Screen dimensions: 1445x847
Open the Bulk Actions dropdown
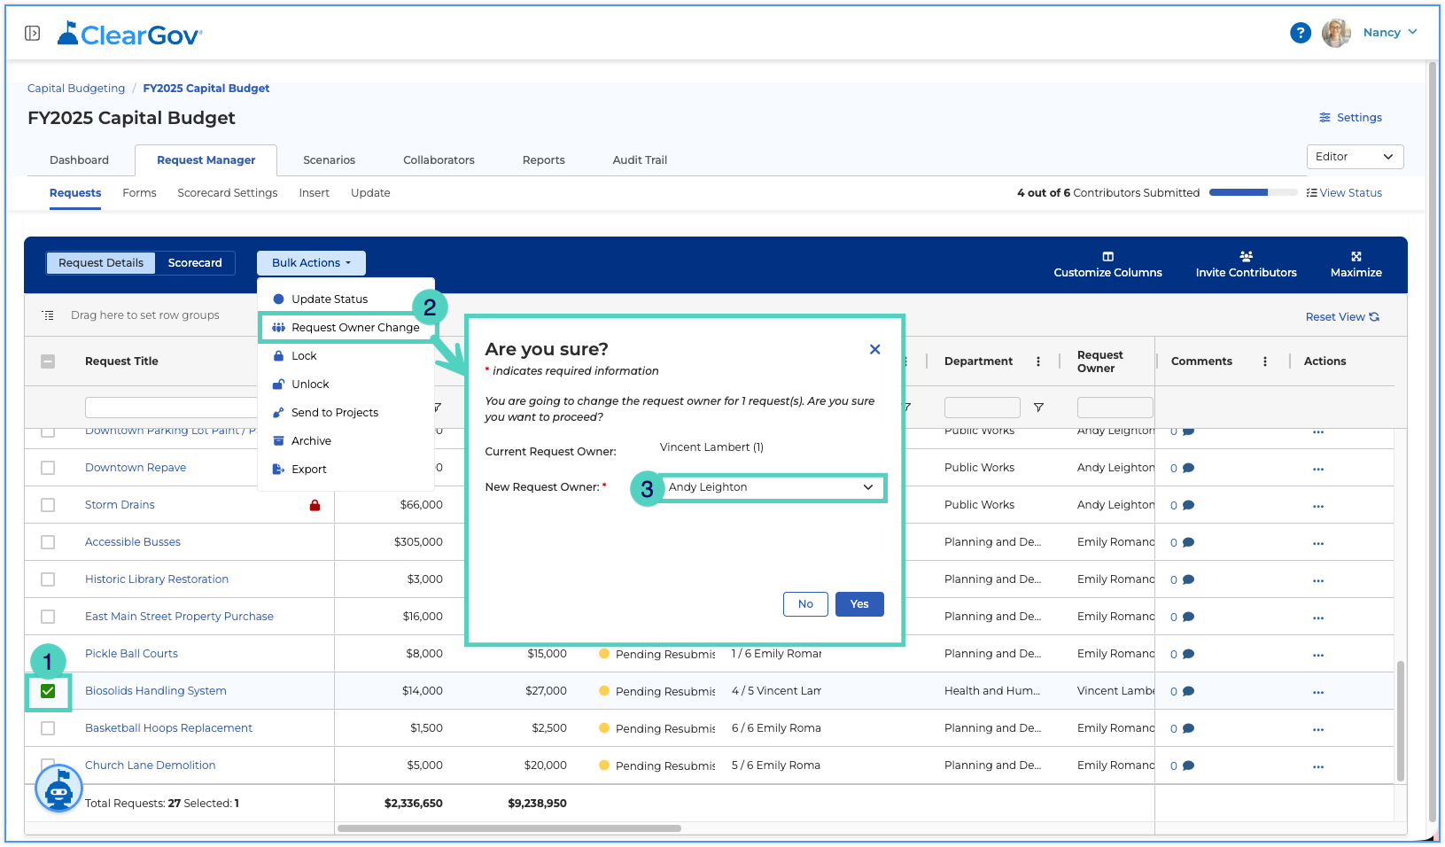pyautogui.click(x=311, y=263)
